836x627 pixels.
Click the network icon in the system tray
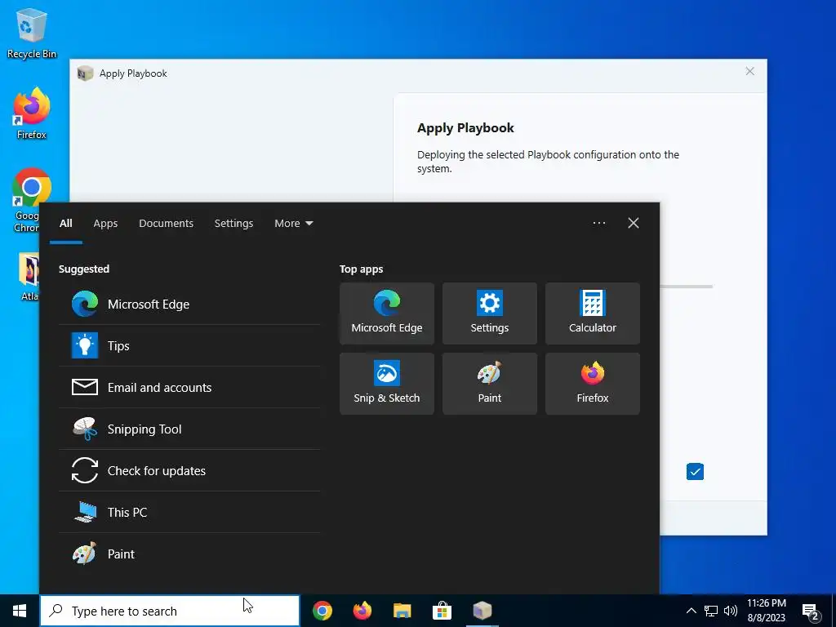(x=711, y=611)
